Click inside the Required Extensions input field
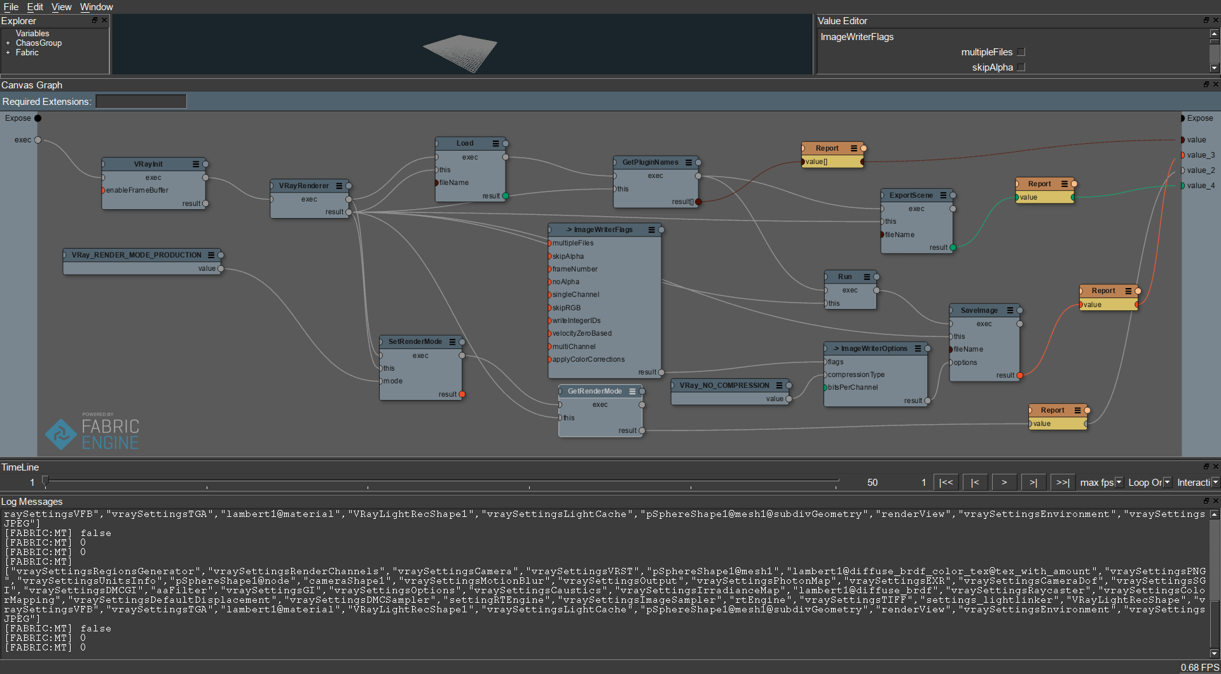This screenshot has width=1221, height=674. (x=140, y=101)
